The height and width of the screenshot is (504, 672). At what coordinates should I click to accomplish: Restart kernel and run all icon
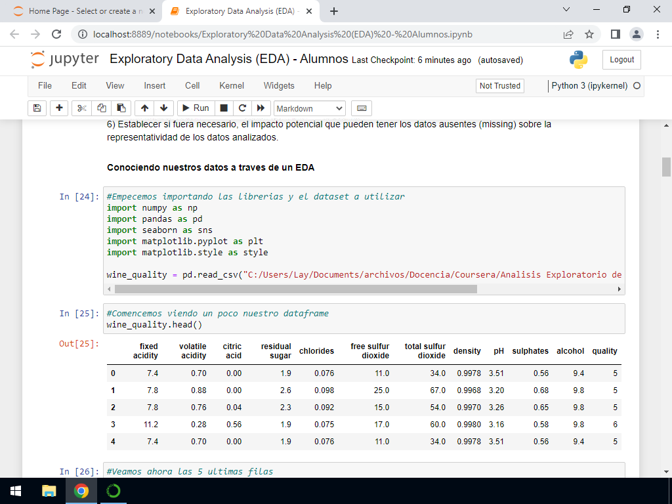(261, 108)
